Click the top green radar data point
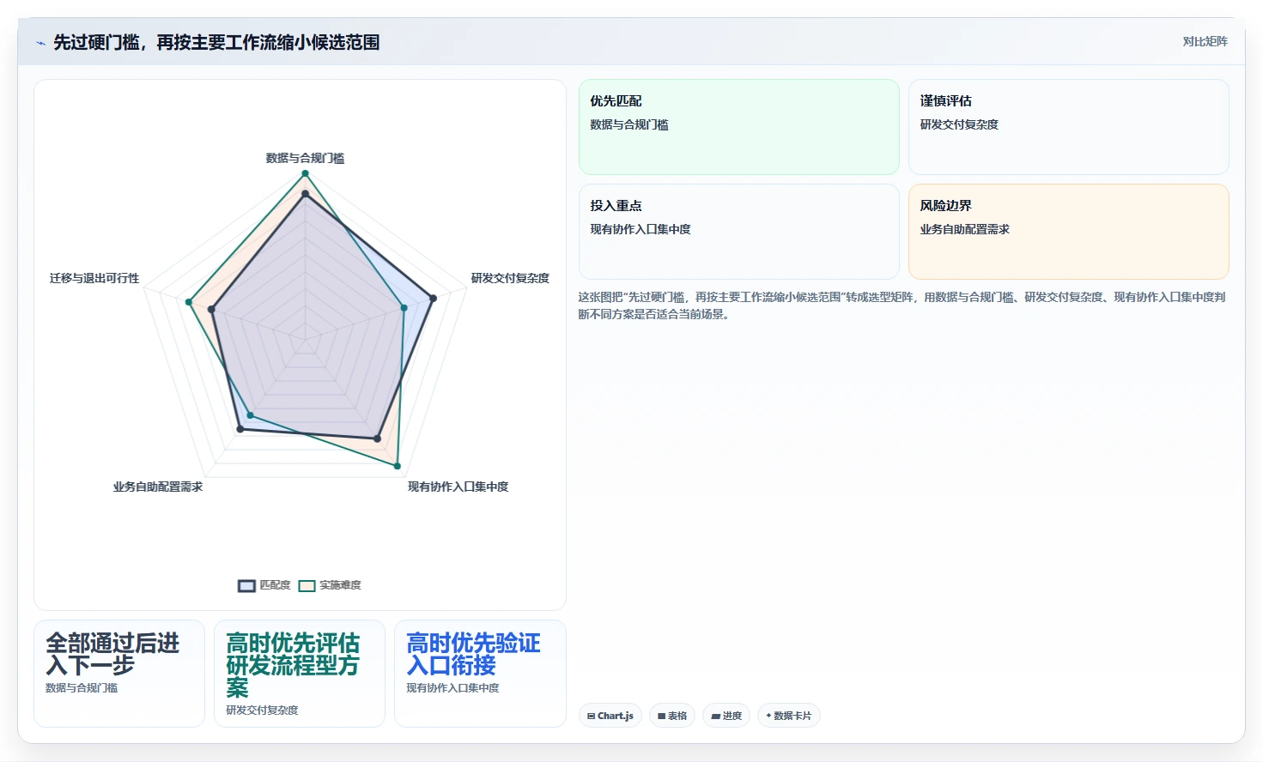The width and height of the screenshot is (1263, 762). pyautogui.click(x=305, y=173)
